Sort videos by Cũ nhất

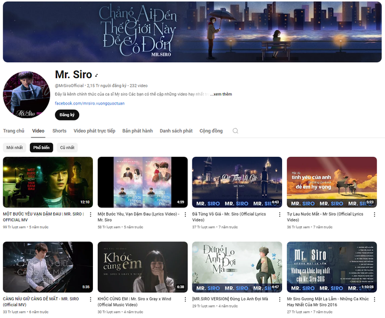(x=67, y=147)
